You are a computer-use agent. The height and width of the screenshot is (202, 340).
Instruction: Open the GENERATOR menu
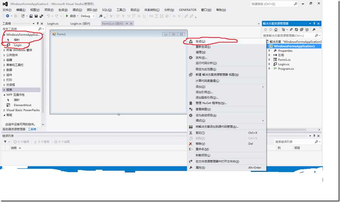[x=188, y=10]
